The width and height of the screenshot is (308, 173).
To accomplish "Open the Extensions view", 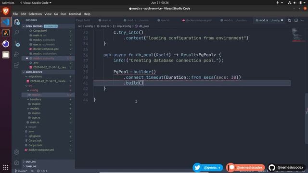I will (x=17, y=65).
